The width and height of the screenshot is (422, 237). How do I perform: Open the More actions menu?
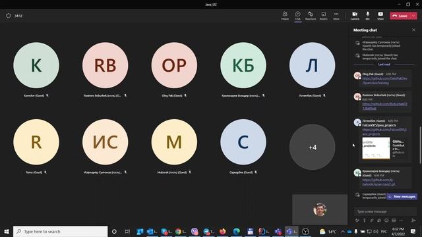[336, 16]
